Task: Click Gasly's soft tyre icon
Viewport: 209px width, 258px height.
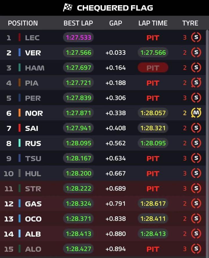Action: pyautogui.click(x=196, y=203)
